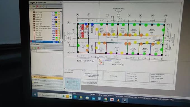Click the refresh icon in Pages toolbar

point(43,6)
